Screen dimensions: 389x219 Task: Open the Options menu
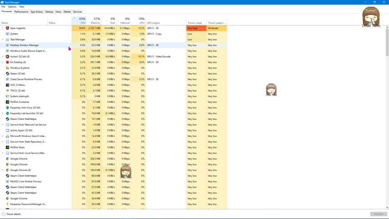(12, 7)
